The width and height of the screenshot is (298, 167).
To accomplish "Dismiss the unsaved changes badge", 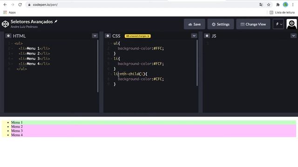I will coord(149,36).
